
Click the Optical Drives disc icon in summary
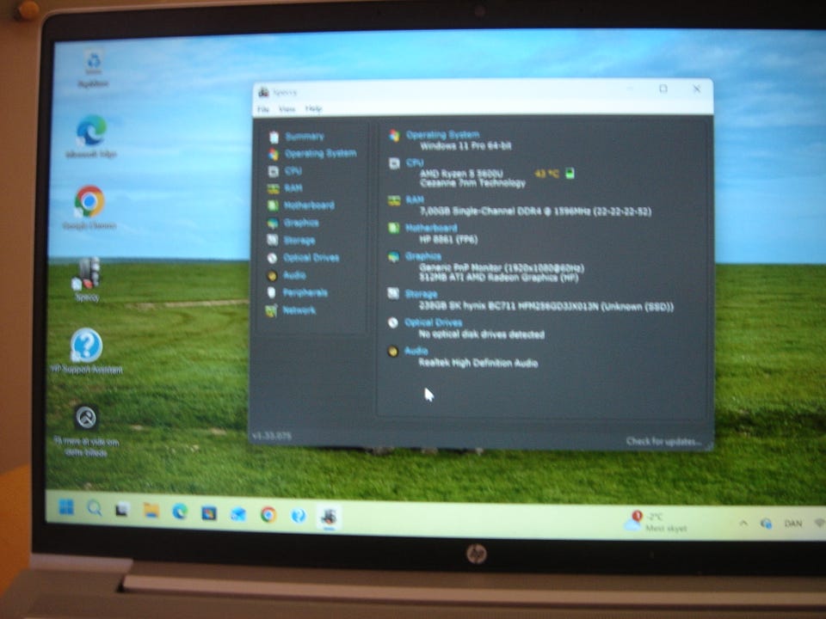point(393,322)
